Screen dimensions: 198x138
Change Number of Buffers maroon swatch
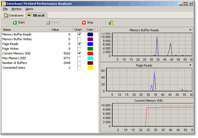tap(90, 63)
